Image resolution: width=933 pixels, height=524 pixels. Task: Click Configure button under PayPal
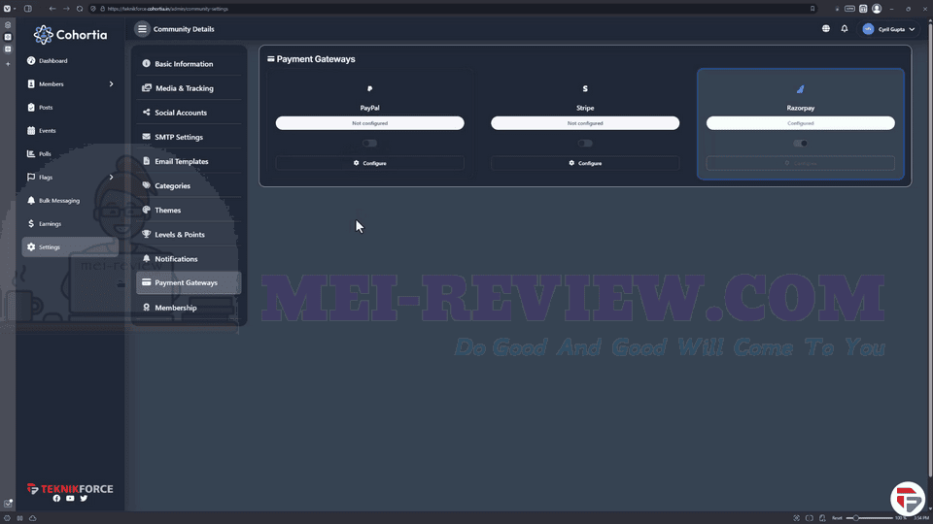(x=369, y=163)
